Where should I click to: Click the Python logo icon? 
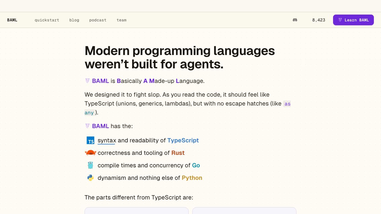(90, 178)
